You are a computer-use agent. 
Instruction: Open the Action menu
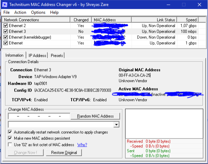click(x=20, y=13)
